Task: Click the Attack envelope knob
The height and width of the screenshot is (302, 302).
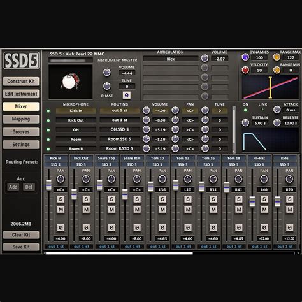Action: pos(277,110)
